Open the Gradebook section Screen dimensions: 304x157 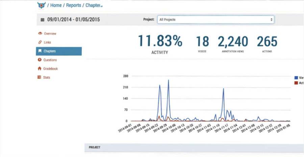coord(50,69)
